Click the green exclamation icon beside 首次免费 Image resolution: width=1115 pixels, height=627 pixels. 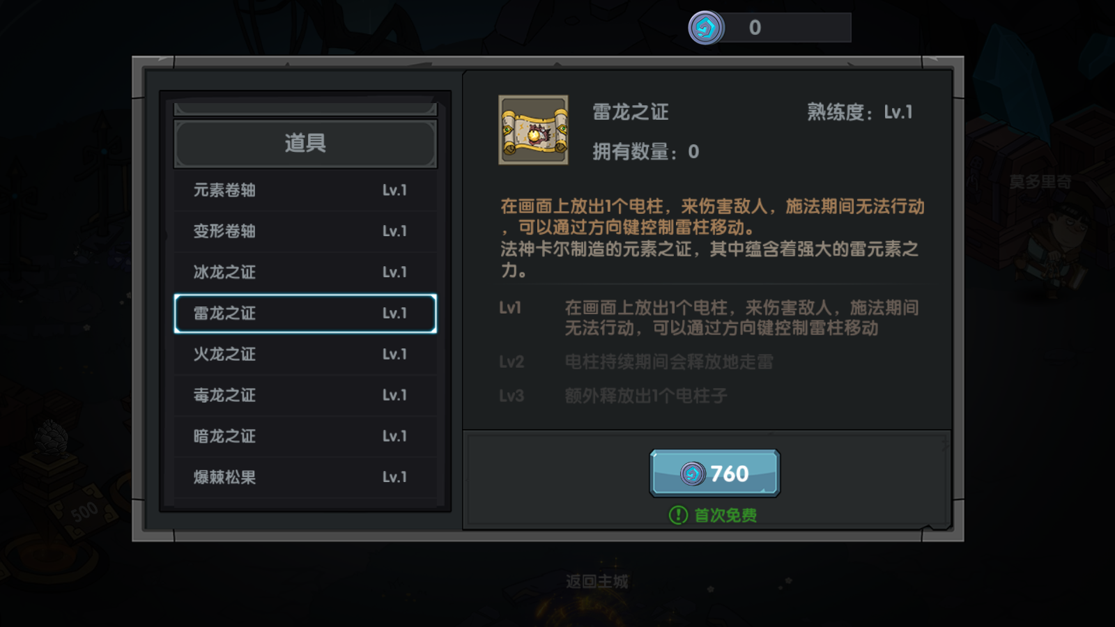coord(678,515)
